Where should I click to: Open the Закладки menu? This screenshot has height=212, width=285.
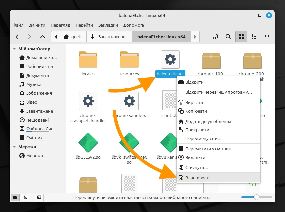tap(108, 25)
